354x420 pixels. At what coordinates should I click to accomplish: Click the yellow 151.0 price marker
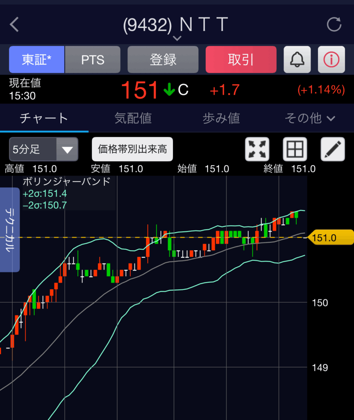pyautogui.click(x=330, y=237)
